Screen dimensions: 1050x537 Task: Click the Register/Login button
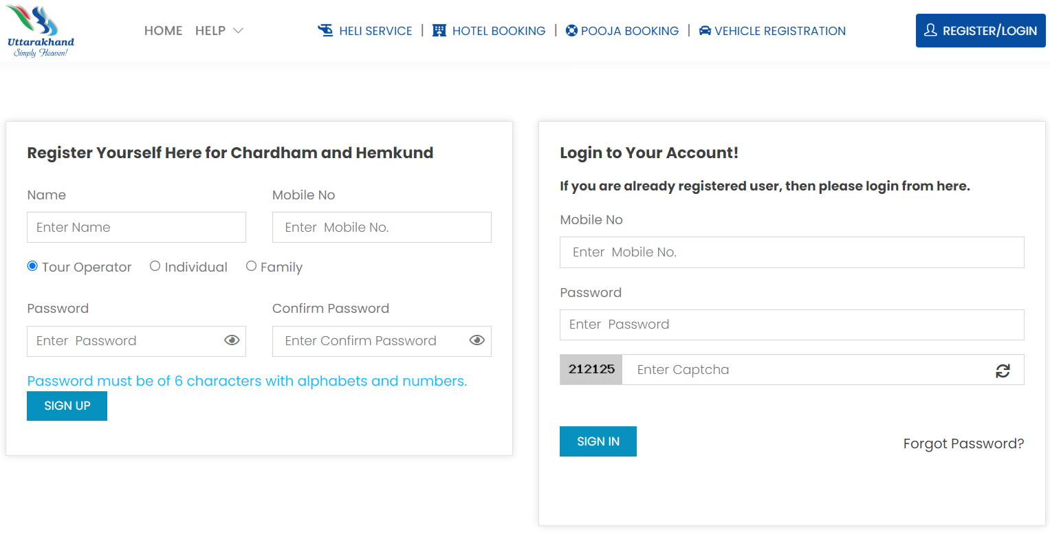[981, 31]
